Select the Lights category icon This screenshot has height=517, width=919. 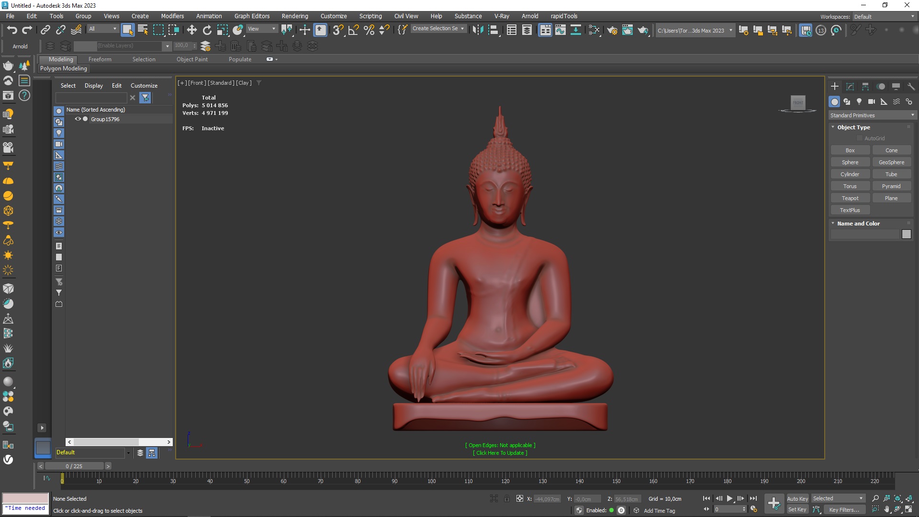859,101
